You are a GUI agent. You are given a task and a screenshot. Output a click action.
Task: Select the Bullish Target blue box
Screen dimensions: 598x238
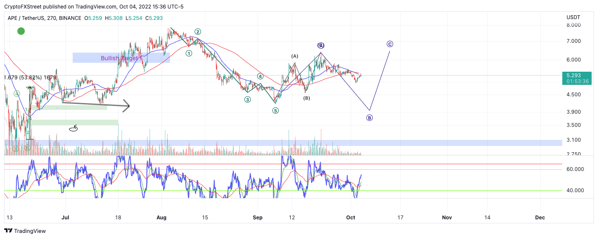pos(121,58)
